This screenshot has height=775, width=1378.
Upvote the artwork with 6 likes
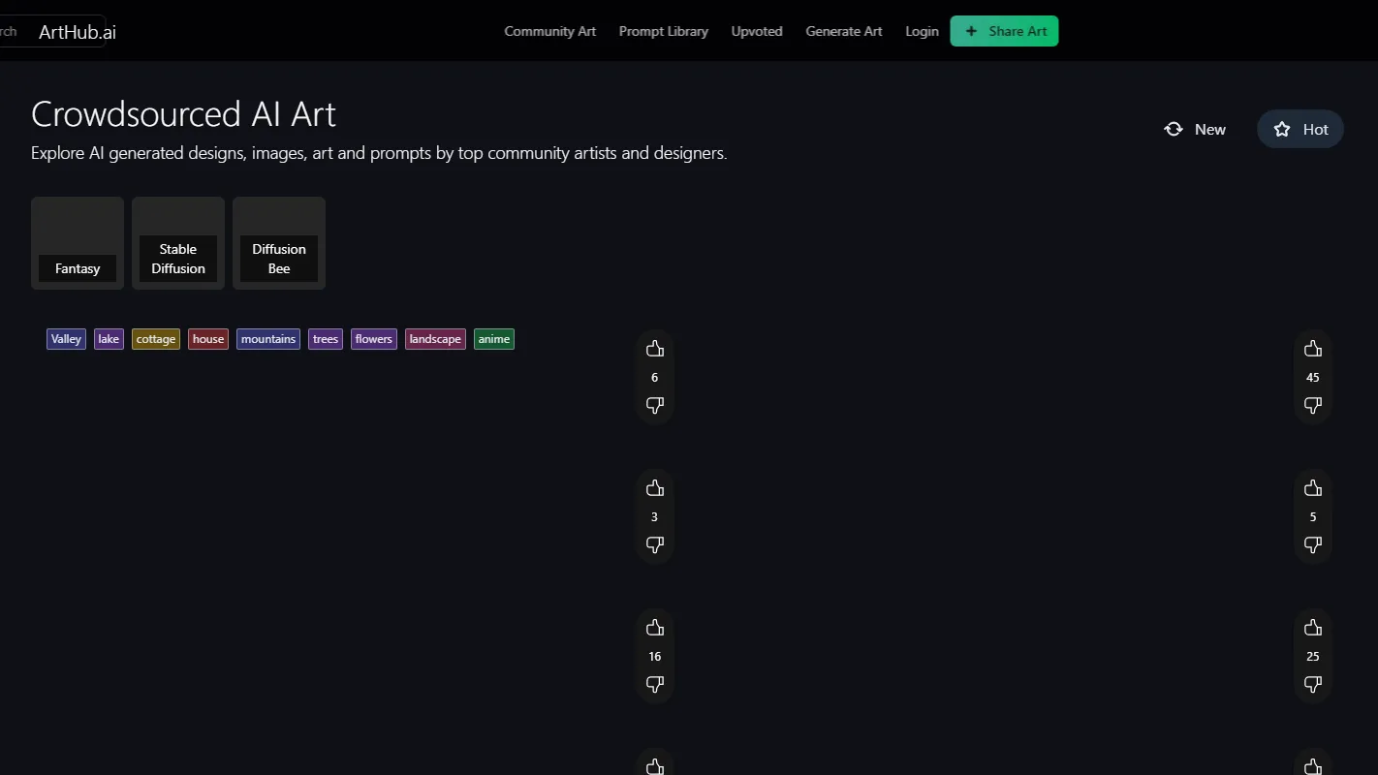point(654,348)
